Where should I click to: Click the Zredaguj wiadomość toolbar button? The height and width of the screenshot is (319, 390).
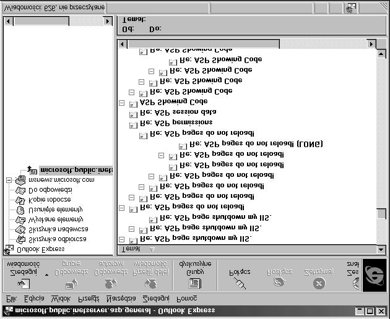point(23,274)
